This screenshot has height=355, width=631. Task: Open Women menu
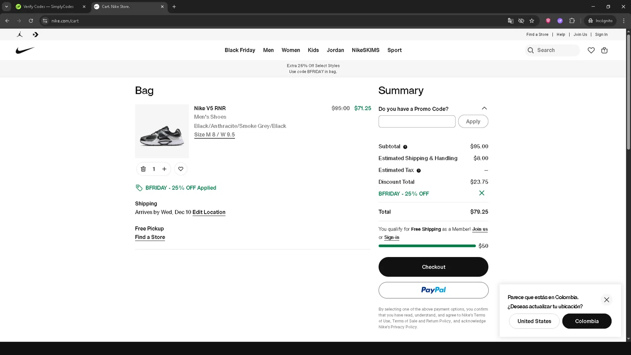[x=291, y=50]
